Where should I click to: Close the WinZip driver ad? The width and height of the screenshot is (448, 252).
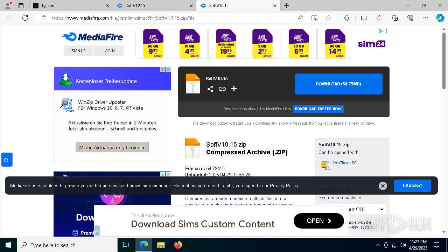168,69
